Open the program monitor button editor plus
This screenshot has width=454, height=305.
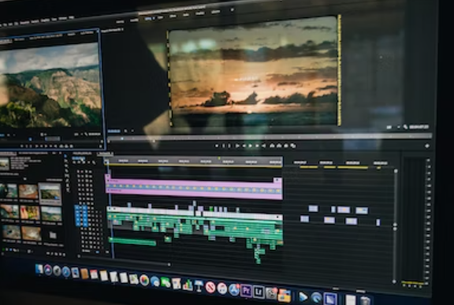pyautogui.click(x=427, y=146)
